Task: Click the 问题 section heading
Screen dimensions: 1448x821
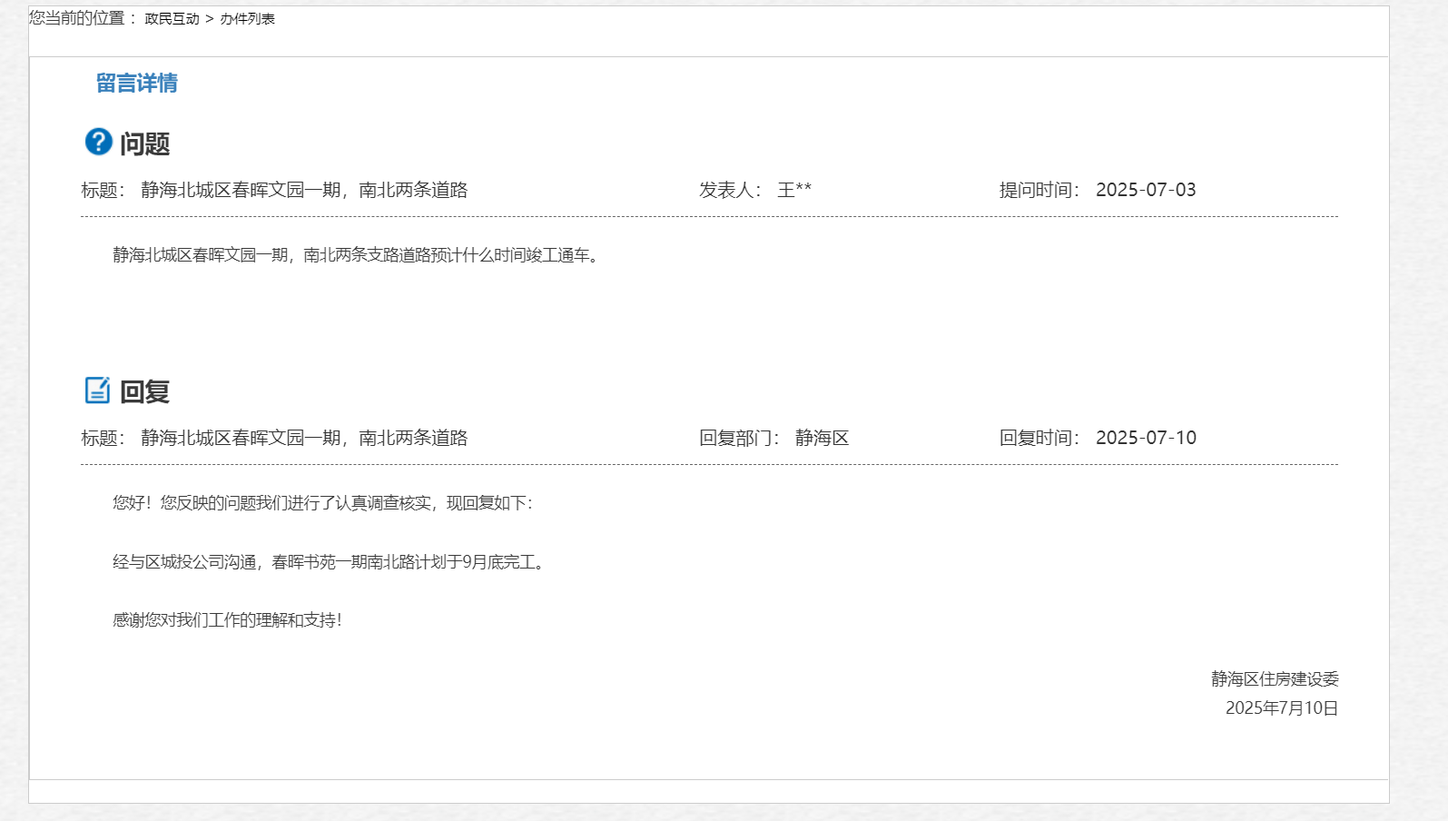Action: (145, 143)
